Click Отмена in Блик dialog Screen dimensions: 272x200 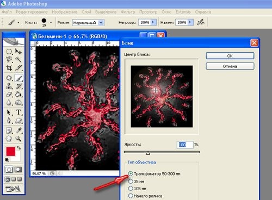(x=230, y=66)
